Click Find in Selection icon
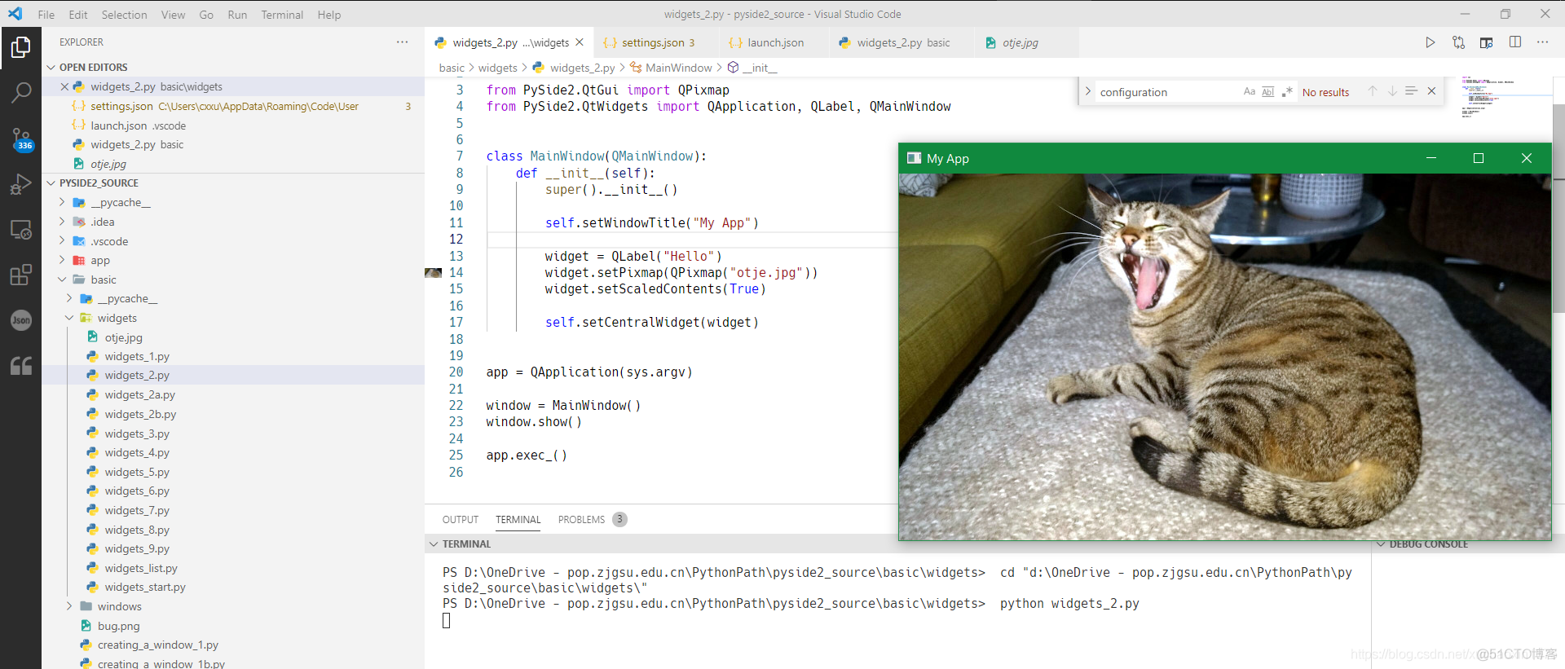Image resolution: width=1565 pixels, height=669 pixels. tap(1412, 91)
